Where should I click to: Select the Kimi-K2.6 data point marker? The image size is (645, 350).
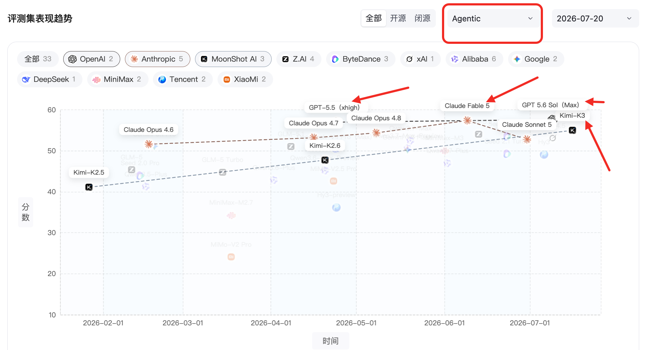(x=325, y=160)
